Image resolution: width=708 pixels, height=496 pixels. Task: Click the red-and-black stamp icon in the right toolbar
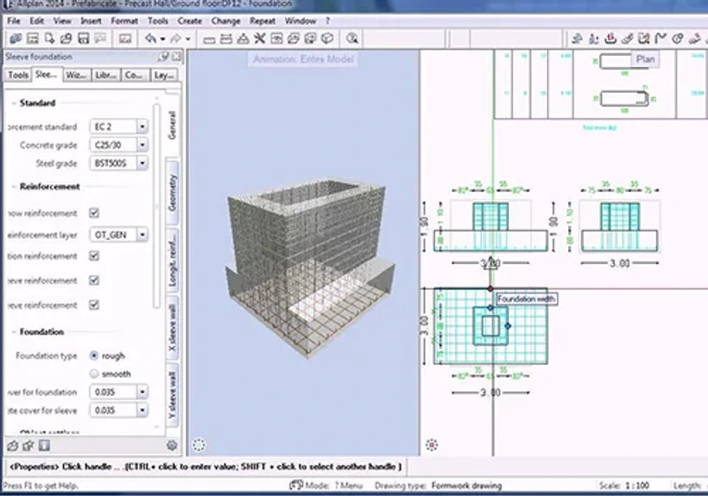coord(611,39)
